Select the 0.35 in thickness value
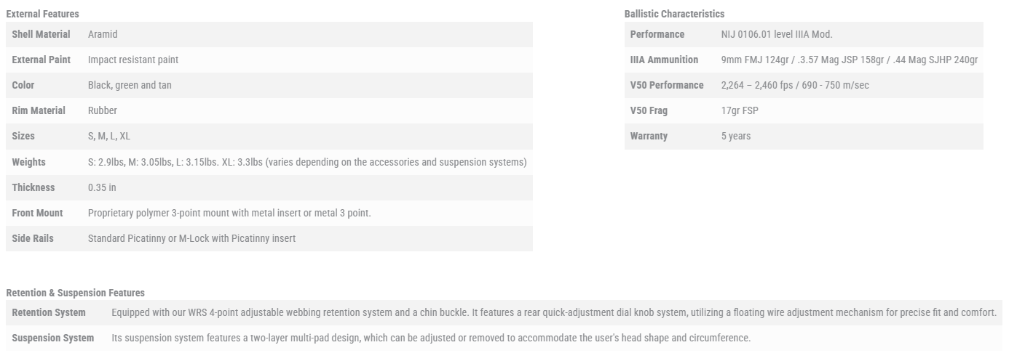Screen dimensions: 1033x353 pyautogui.click(x=102, y=187)
